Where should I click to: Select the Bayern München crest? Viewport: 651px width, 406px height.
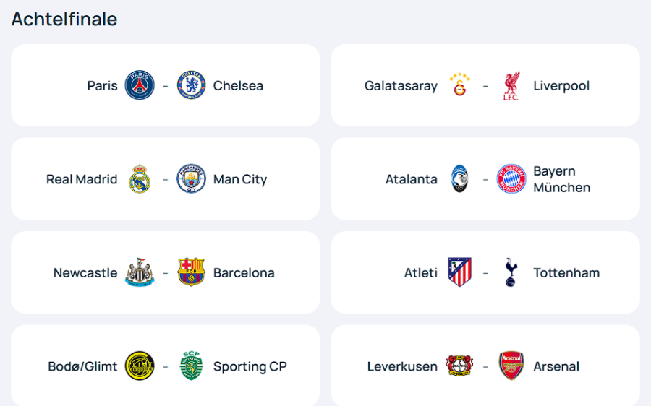(511, 179)
